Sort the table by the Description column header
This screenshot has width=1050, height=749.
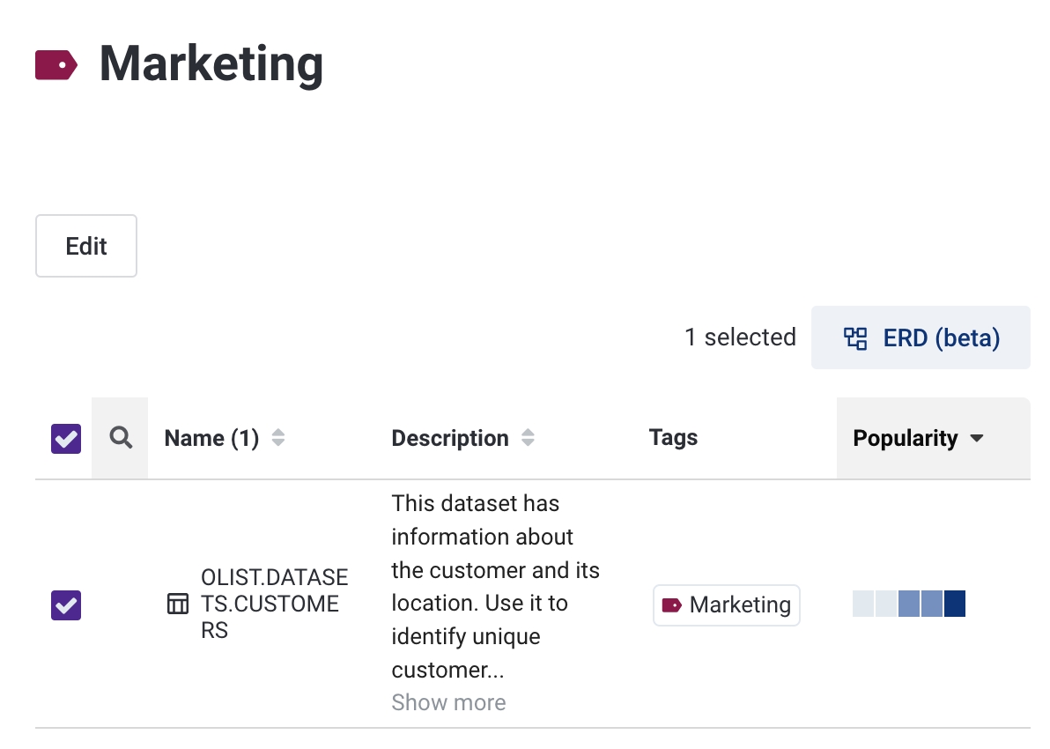pos(449,438)
